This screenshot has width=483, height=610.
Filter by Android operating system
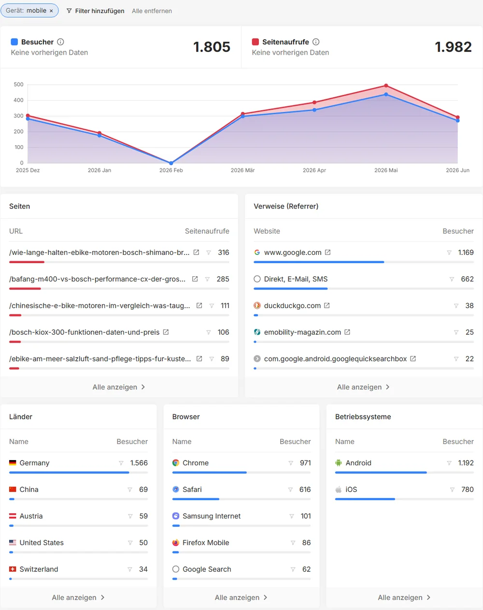click(x=449, y=463)
